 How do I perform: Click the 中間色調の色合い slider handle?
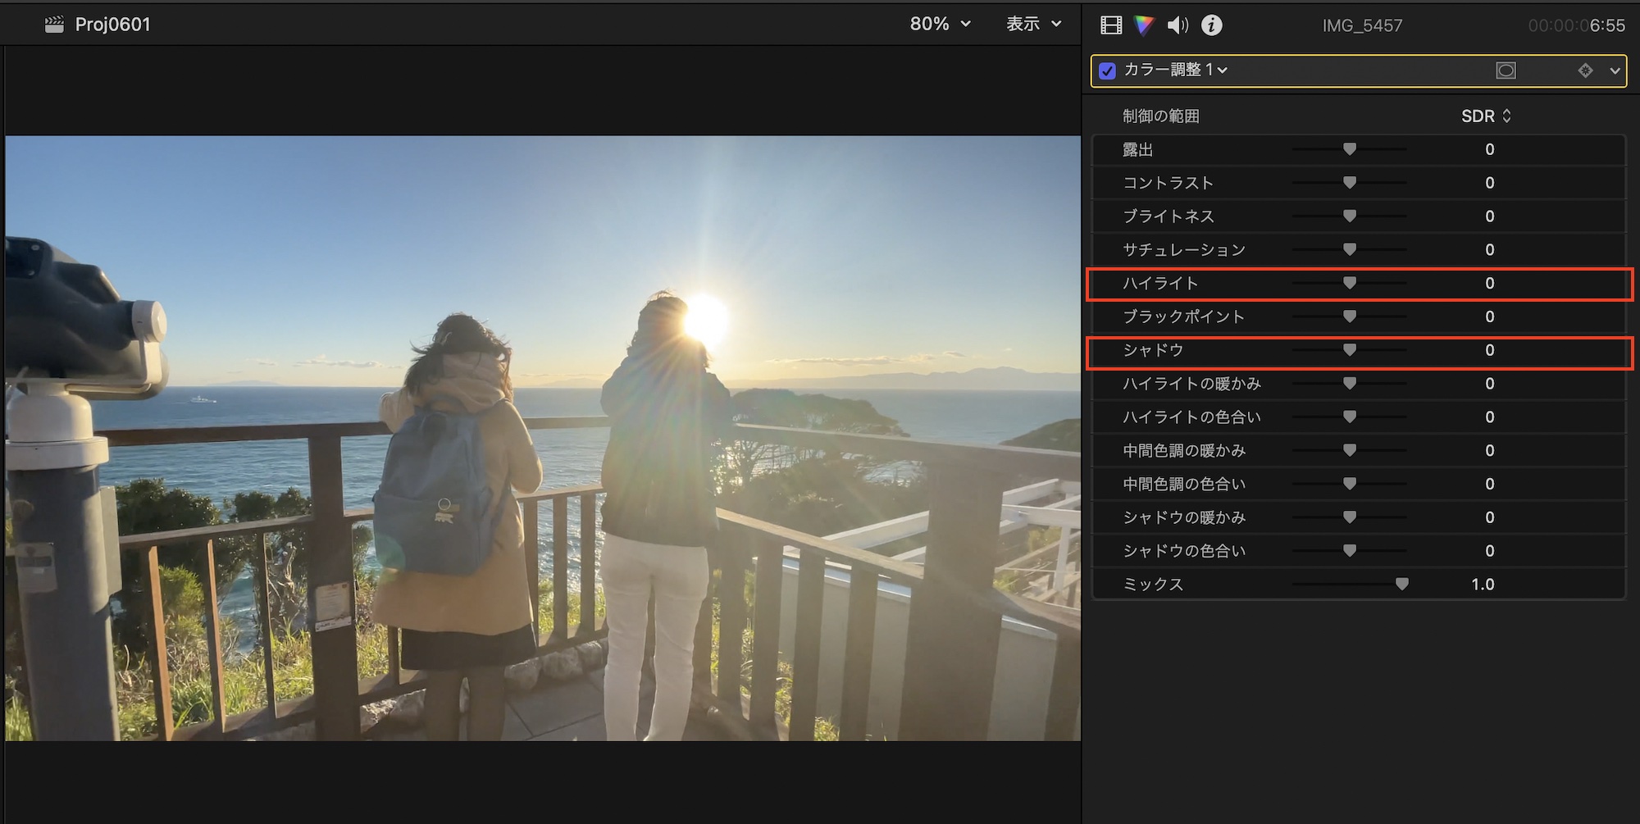[x=1349, y=484]
